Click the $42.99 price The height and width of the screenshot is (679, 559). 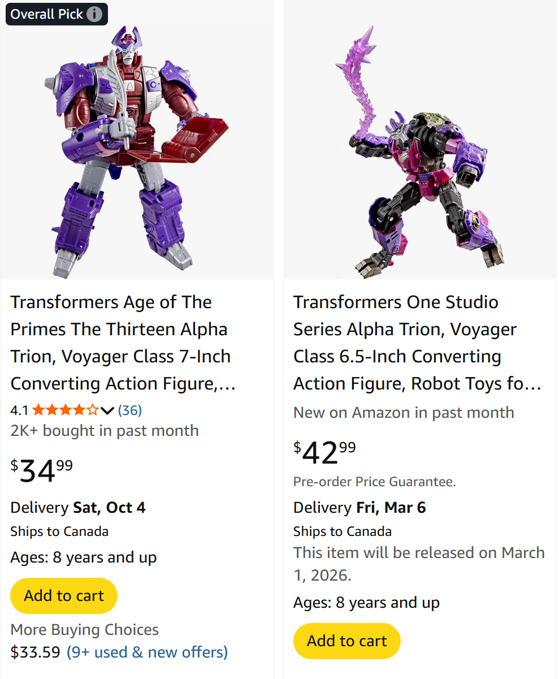325,452
